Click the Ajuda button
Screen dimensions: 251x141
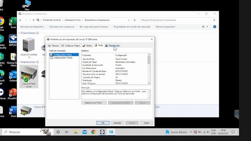tap(146, 123)
